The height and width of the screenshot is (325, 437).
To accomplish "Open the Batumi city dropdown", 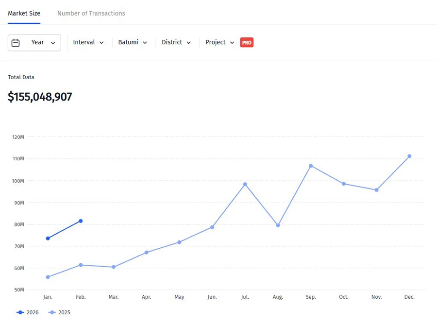I will pos(133,43).
